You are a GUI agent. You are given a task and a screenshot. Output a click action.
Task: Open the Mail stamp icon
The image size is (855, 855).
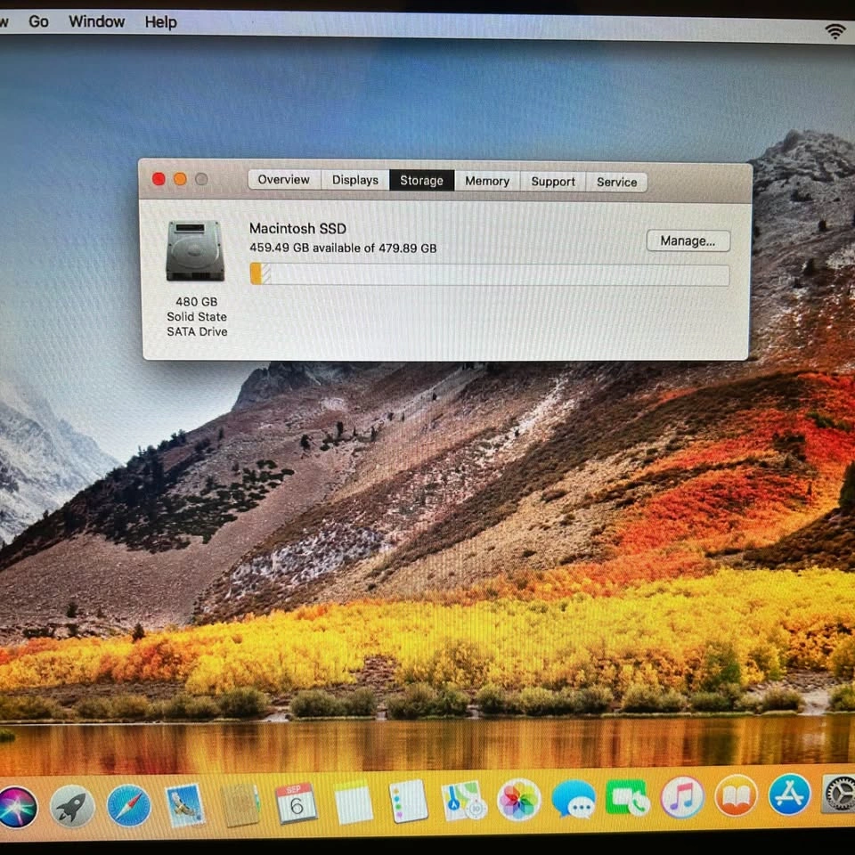tap(184, 805)
